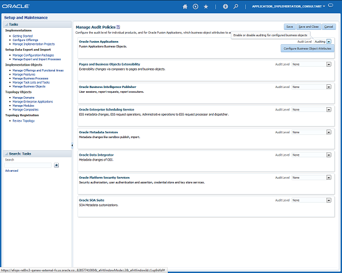Click the Save button
Viewport: 342px width, 273px height.
coord(290,27)
